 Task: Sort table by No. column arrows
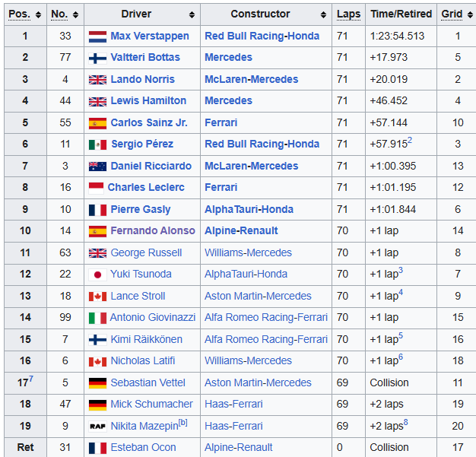coord(75,14)
